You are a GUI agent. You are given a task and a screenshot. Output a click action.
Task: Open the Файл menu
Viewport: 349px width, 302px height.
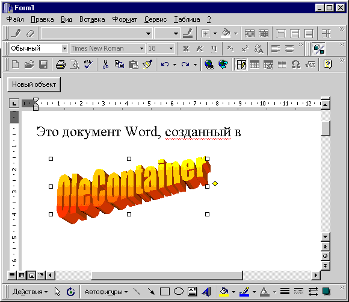(15, 19)
